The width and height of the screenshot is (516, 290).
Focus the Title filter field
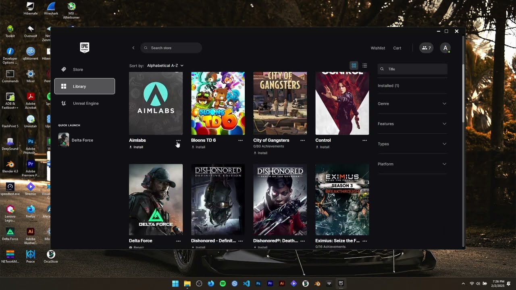(412, 69)
